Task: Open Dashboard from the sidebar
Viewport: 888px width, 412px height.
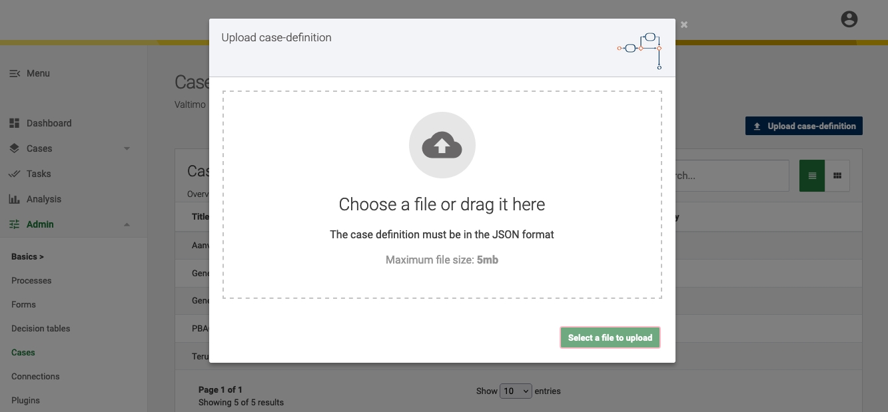Action: pyautogui.click(x=49, y=123)
